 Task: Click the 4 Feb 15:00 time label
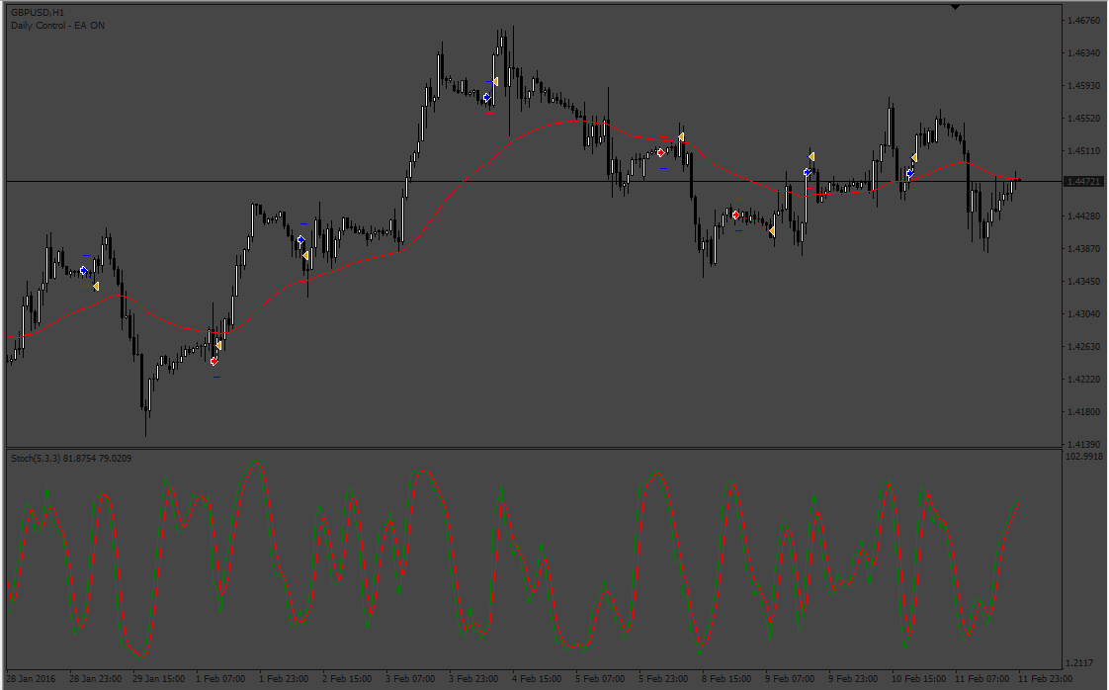[x=537, y=679]
